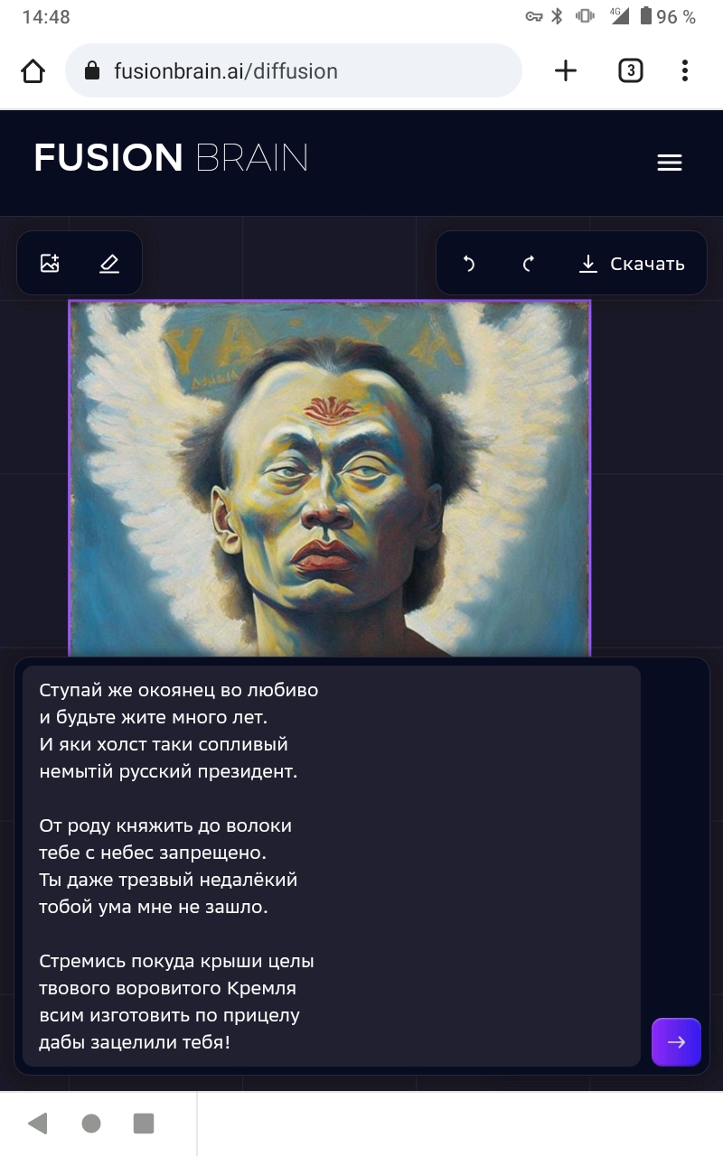Open Android recent apps square button
This screenshot has height=1156, width=723.
[x=144, y=1123]
